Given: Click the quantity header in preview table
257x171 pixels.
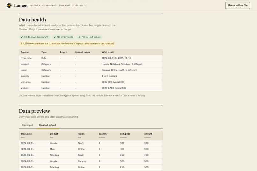Looking at the screenshot, I should coord(103,134).
